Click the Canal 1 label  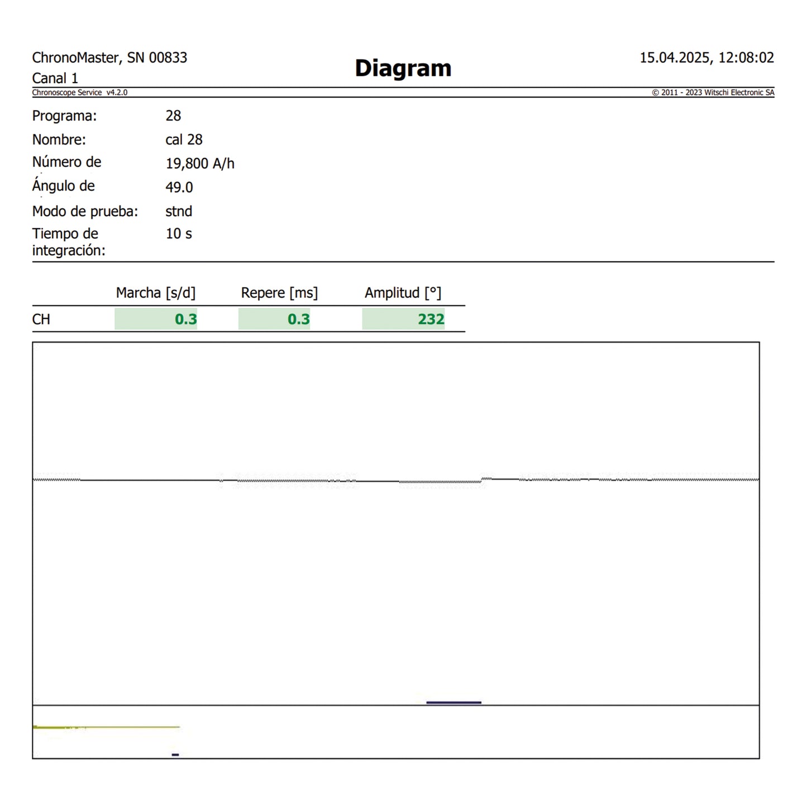click(x=55, y=78)
